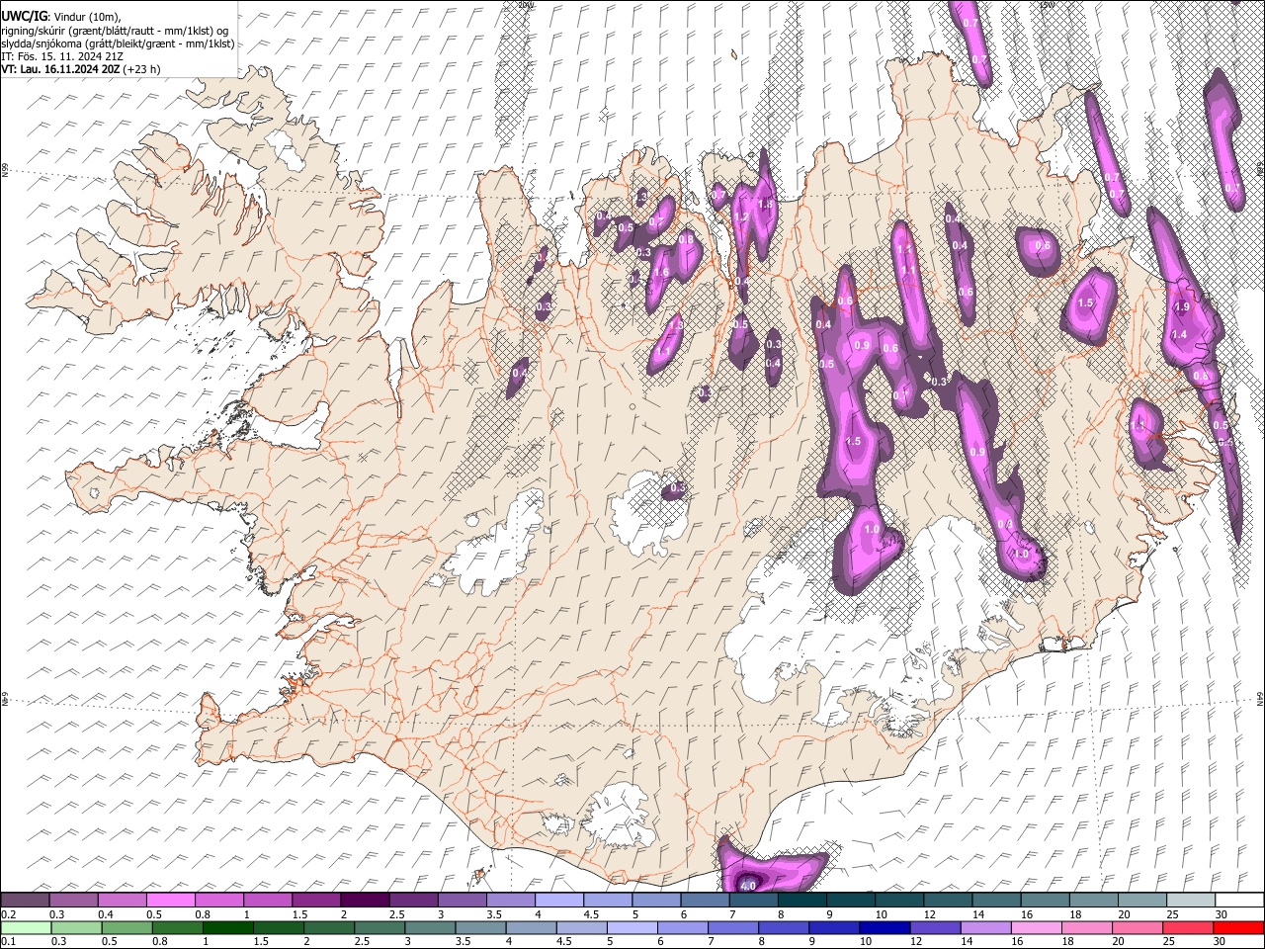Click the lavender swatch between 4 and 4.5, upper row

pos(559,900)
